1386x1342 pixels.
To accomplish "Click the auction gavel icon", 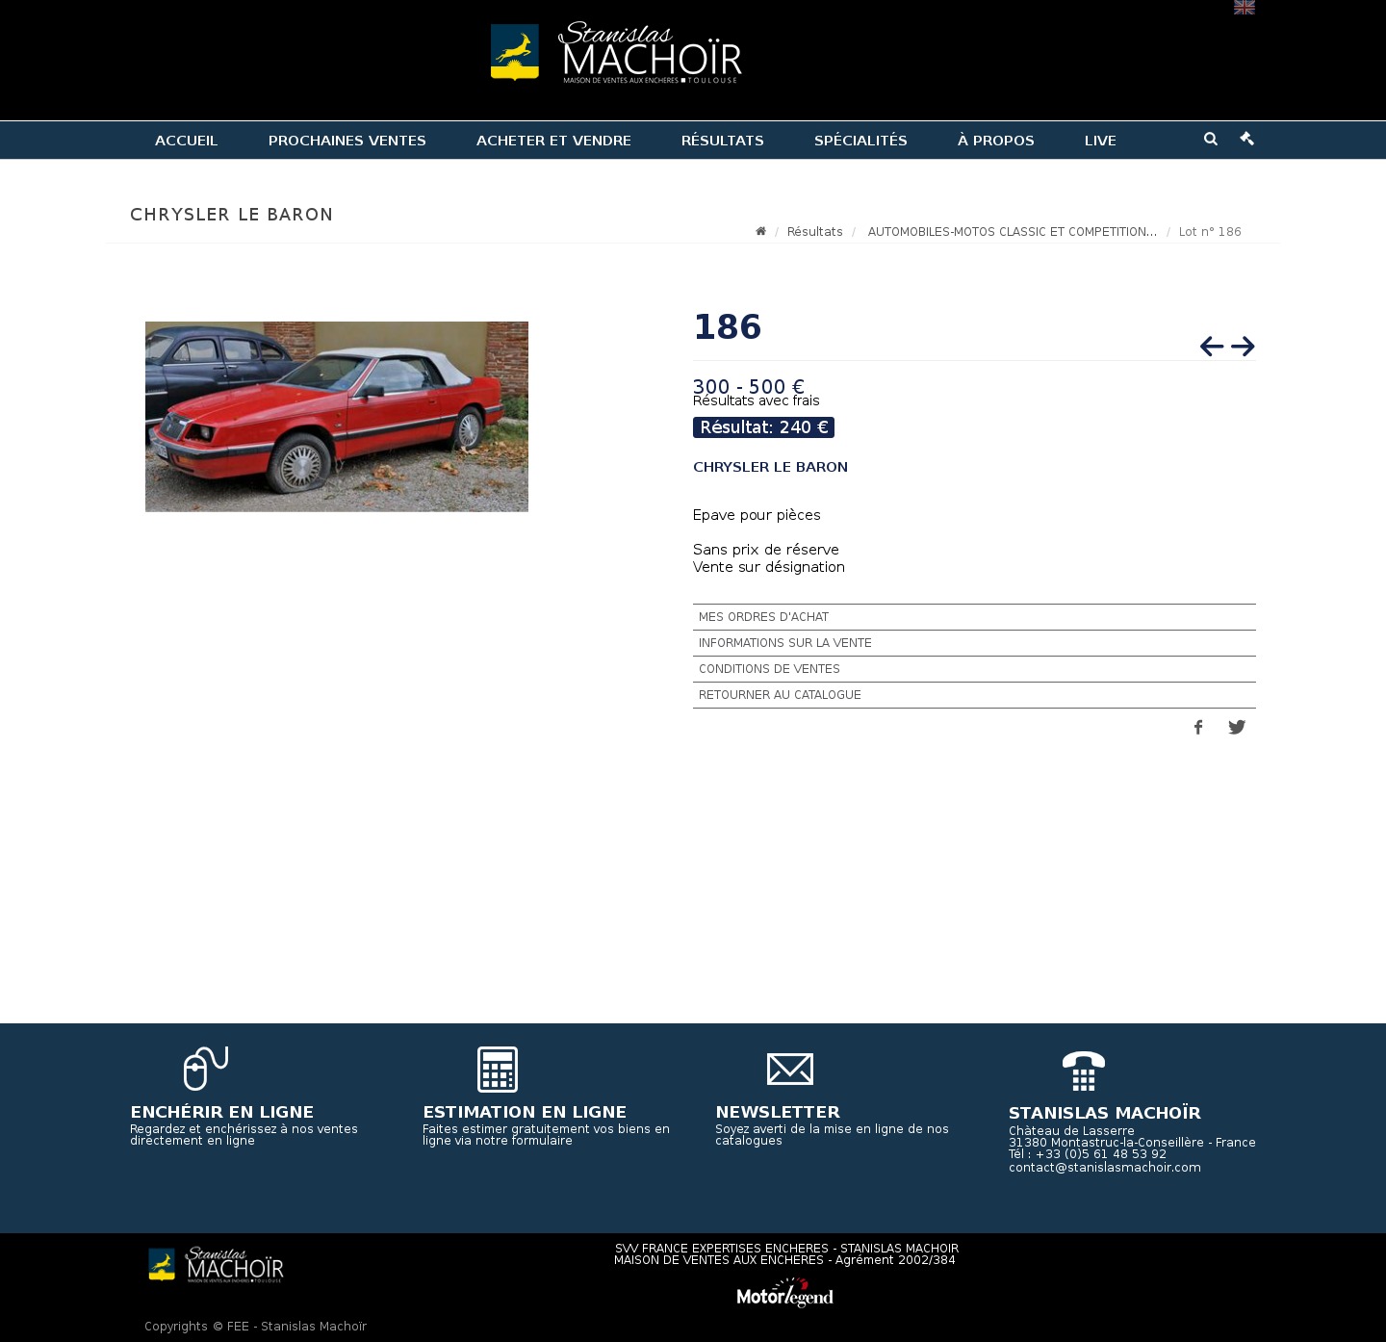I will [1247, 139].
